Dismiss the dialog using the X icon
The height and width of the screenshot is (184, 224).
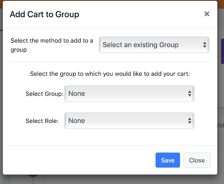click(207, 14)
